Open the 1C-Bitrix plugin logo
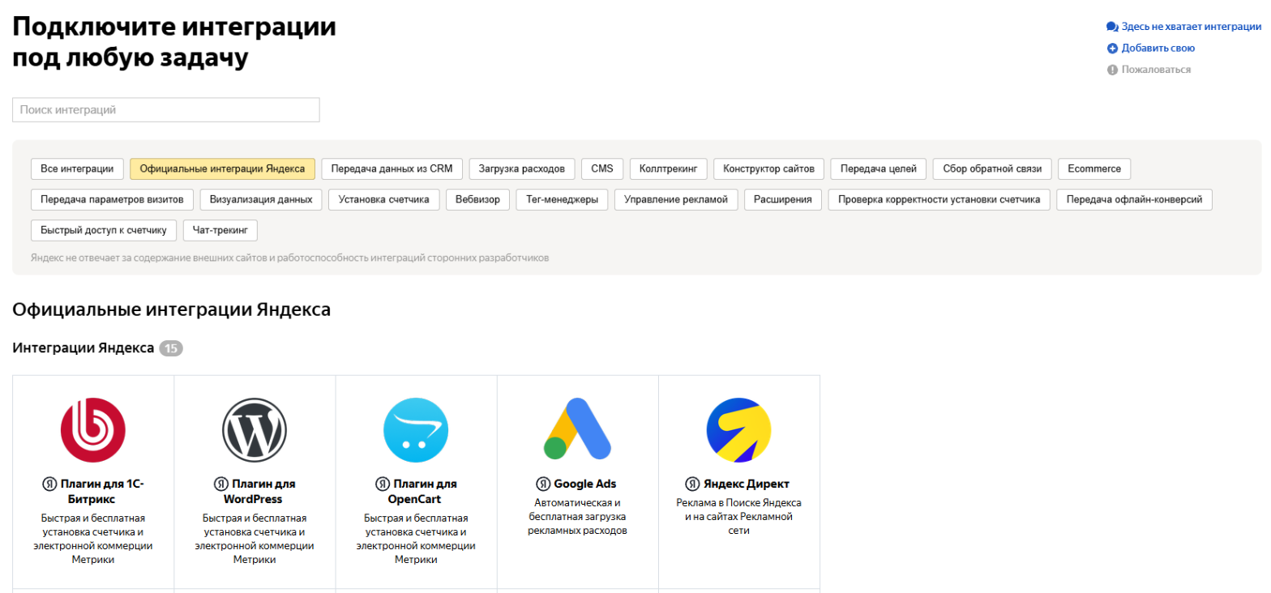This screenshot has height=593, width=1271. (x=93, y=429)
